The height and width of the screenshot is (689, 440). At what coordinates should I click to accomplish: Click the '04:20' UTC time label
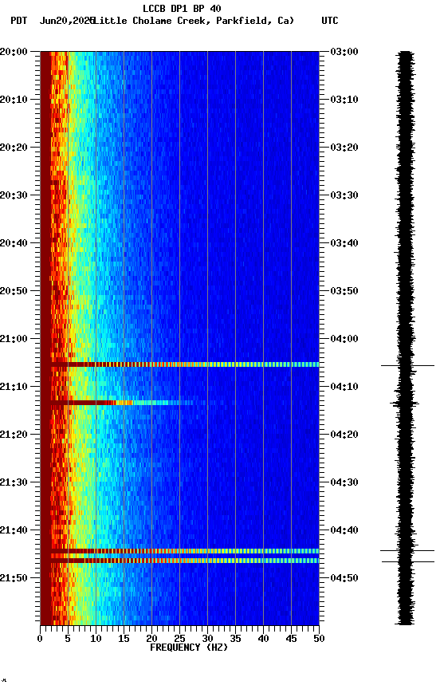click(344, 435)
